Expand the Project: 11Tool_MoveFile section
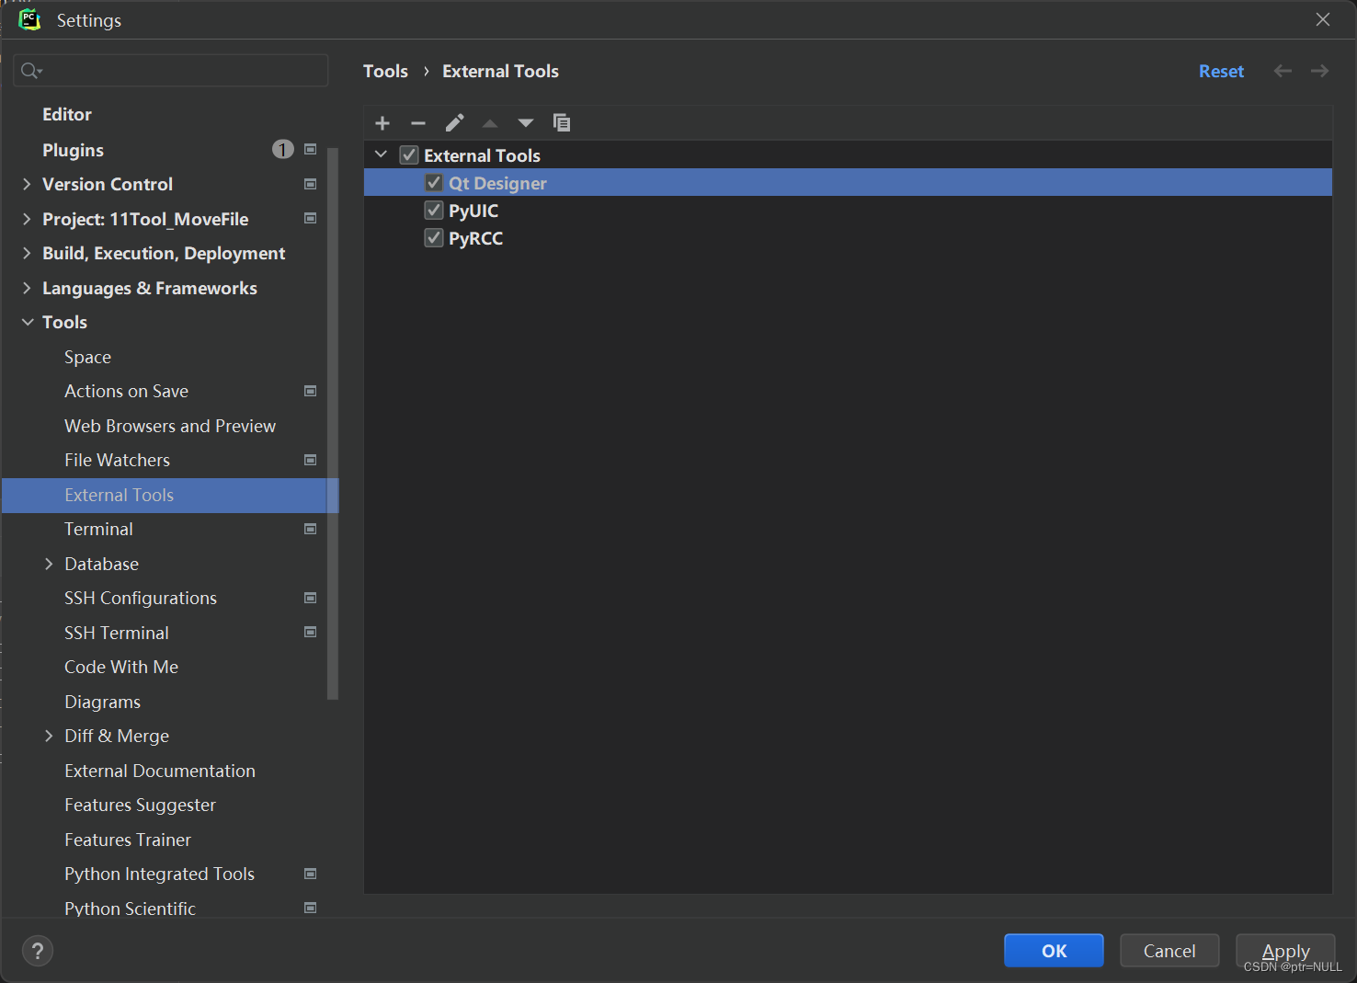1357x983 pixels. coord(27,219)
